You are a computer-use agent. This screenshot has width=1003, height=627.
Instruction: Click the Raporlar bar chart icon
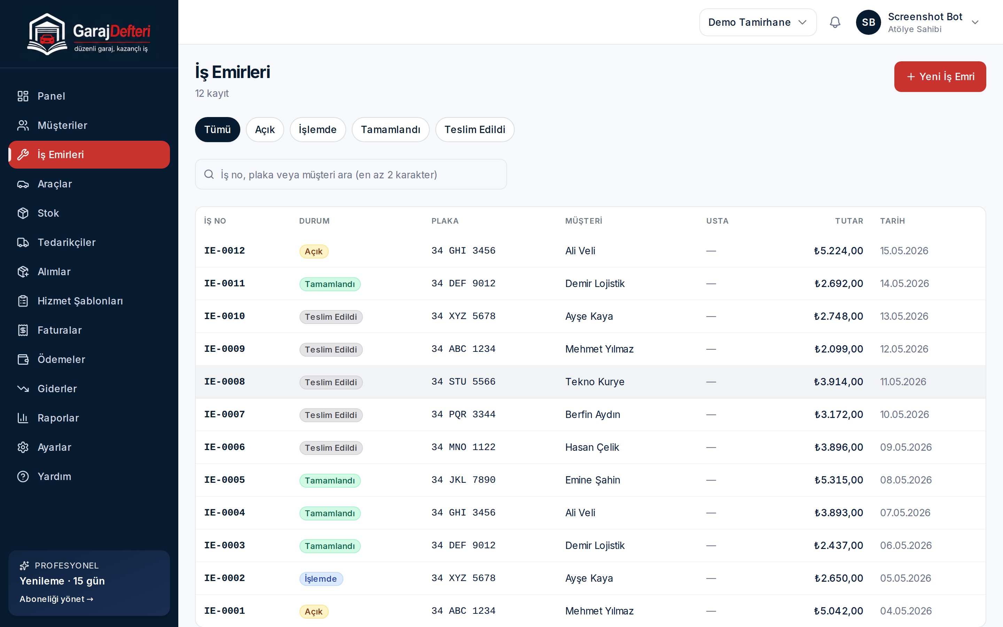[x=23, y=418]
